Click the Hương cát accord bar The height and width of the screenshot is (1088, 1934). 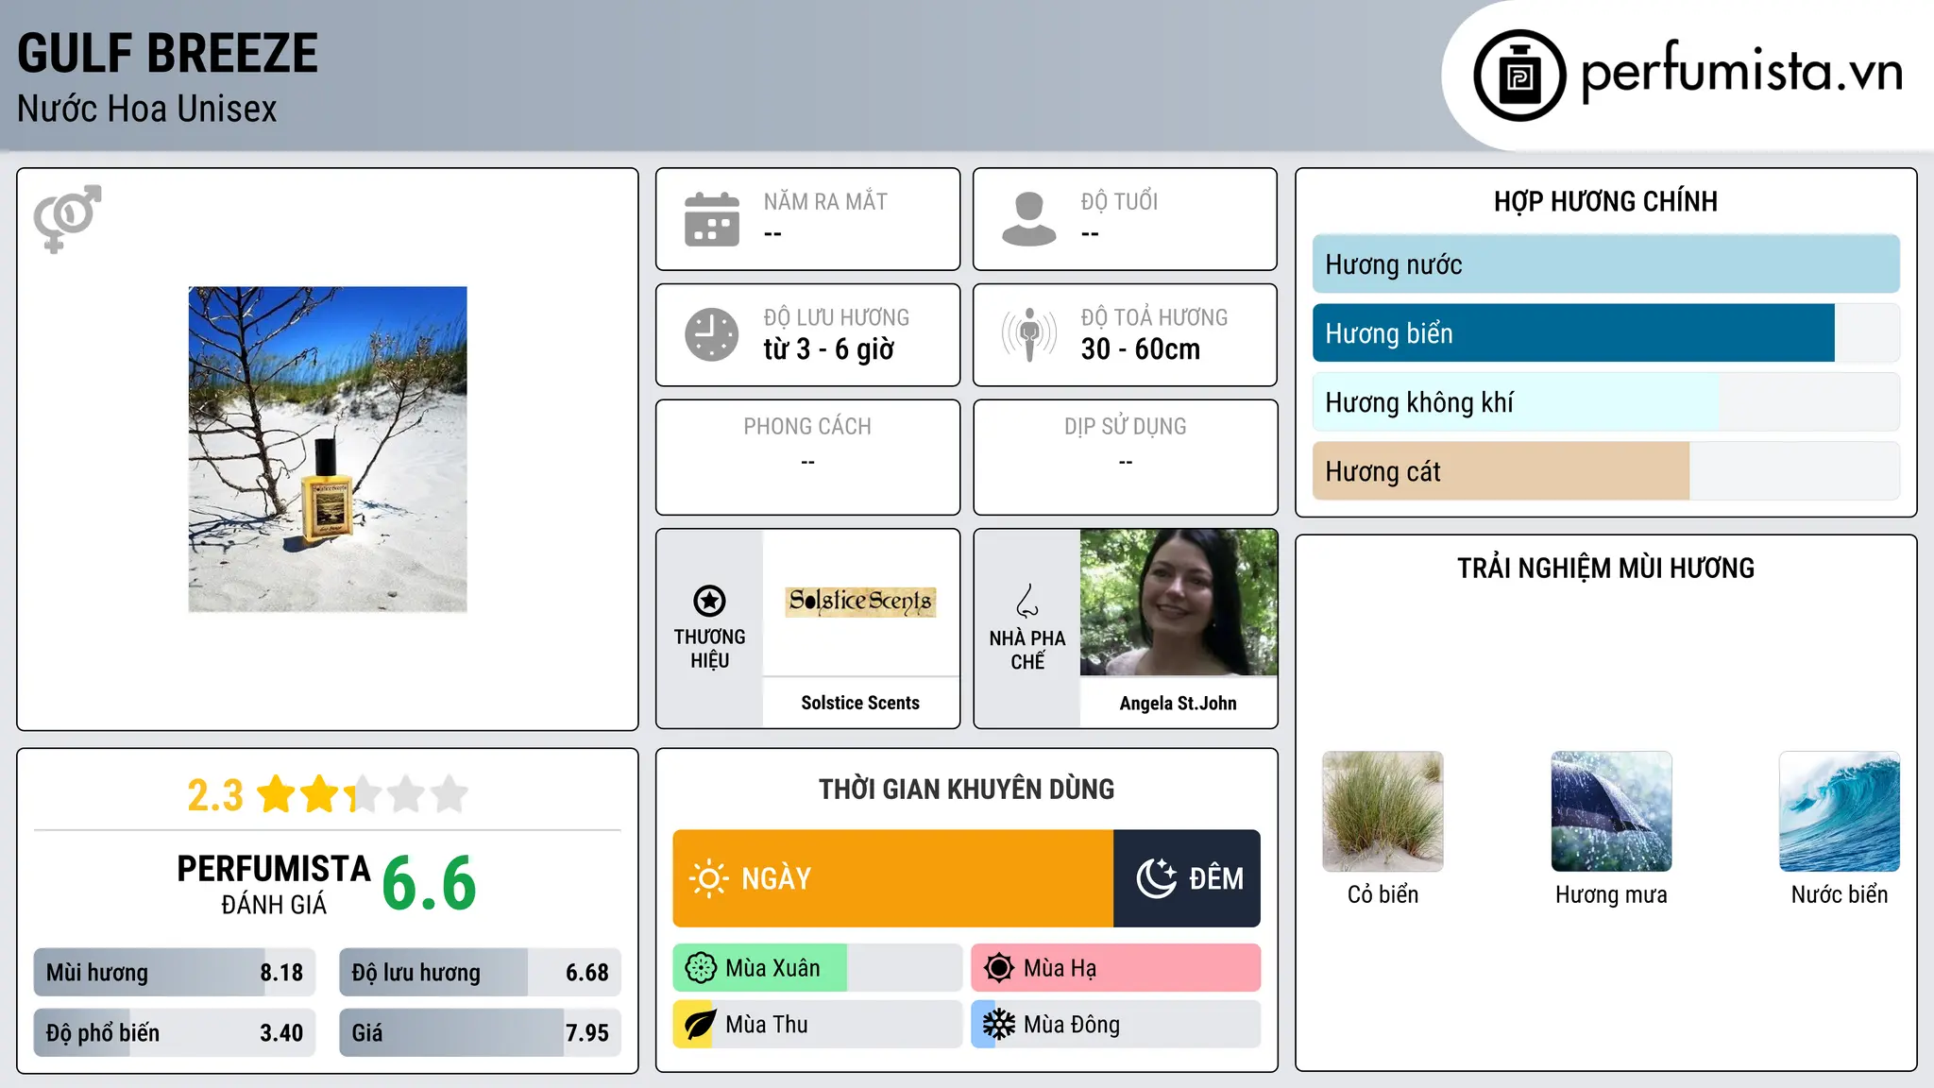point(1605,471)
